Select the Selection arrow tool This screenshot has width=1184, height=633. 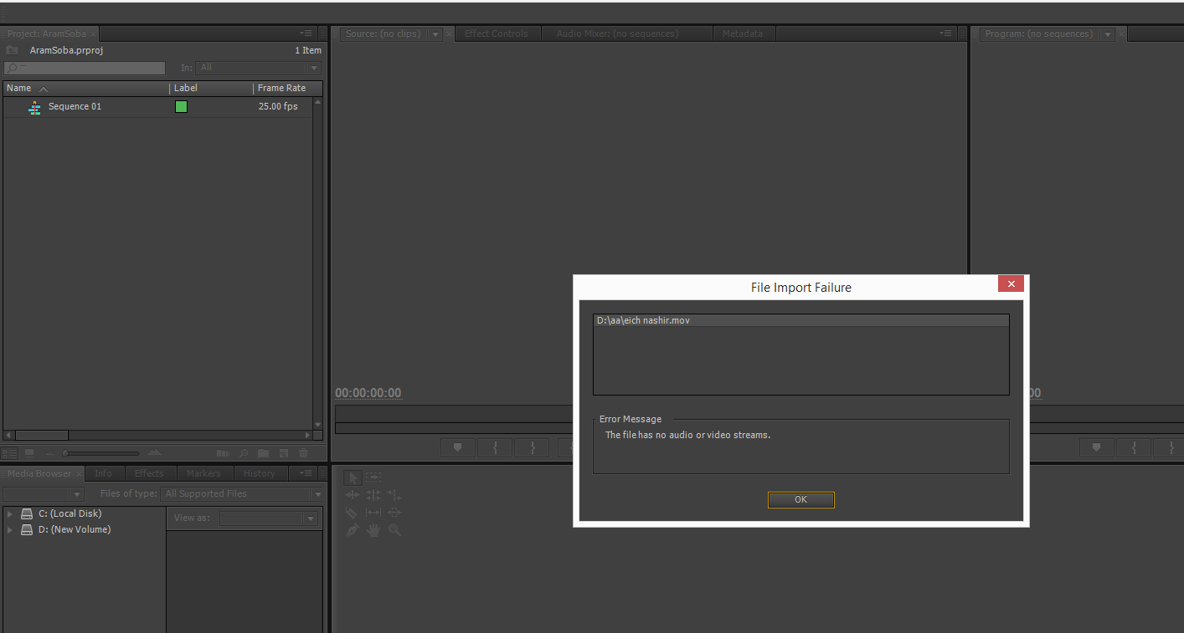tap(353, 477)
